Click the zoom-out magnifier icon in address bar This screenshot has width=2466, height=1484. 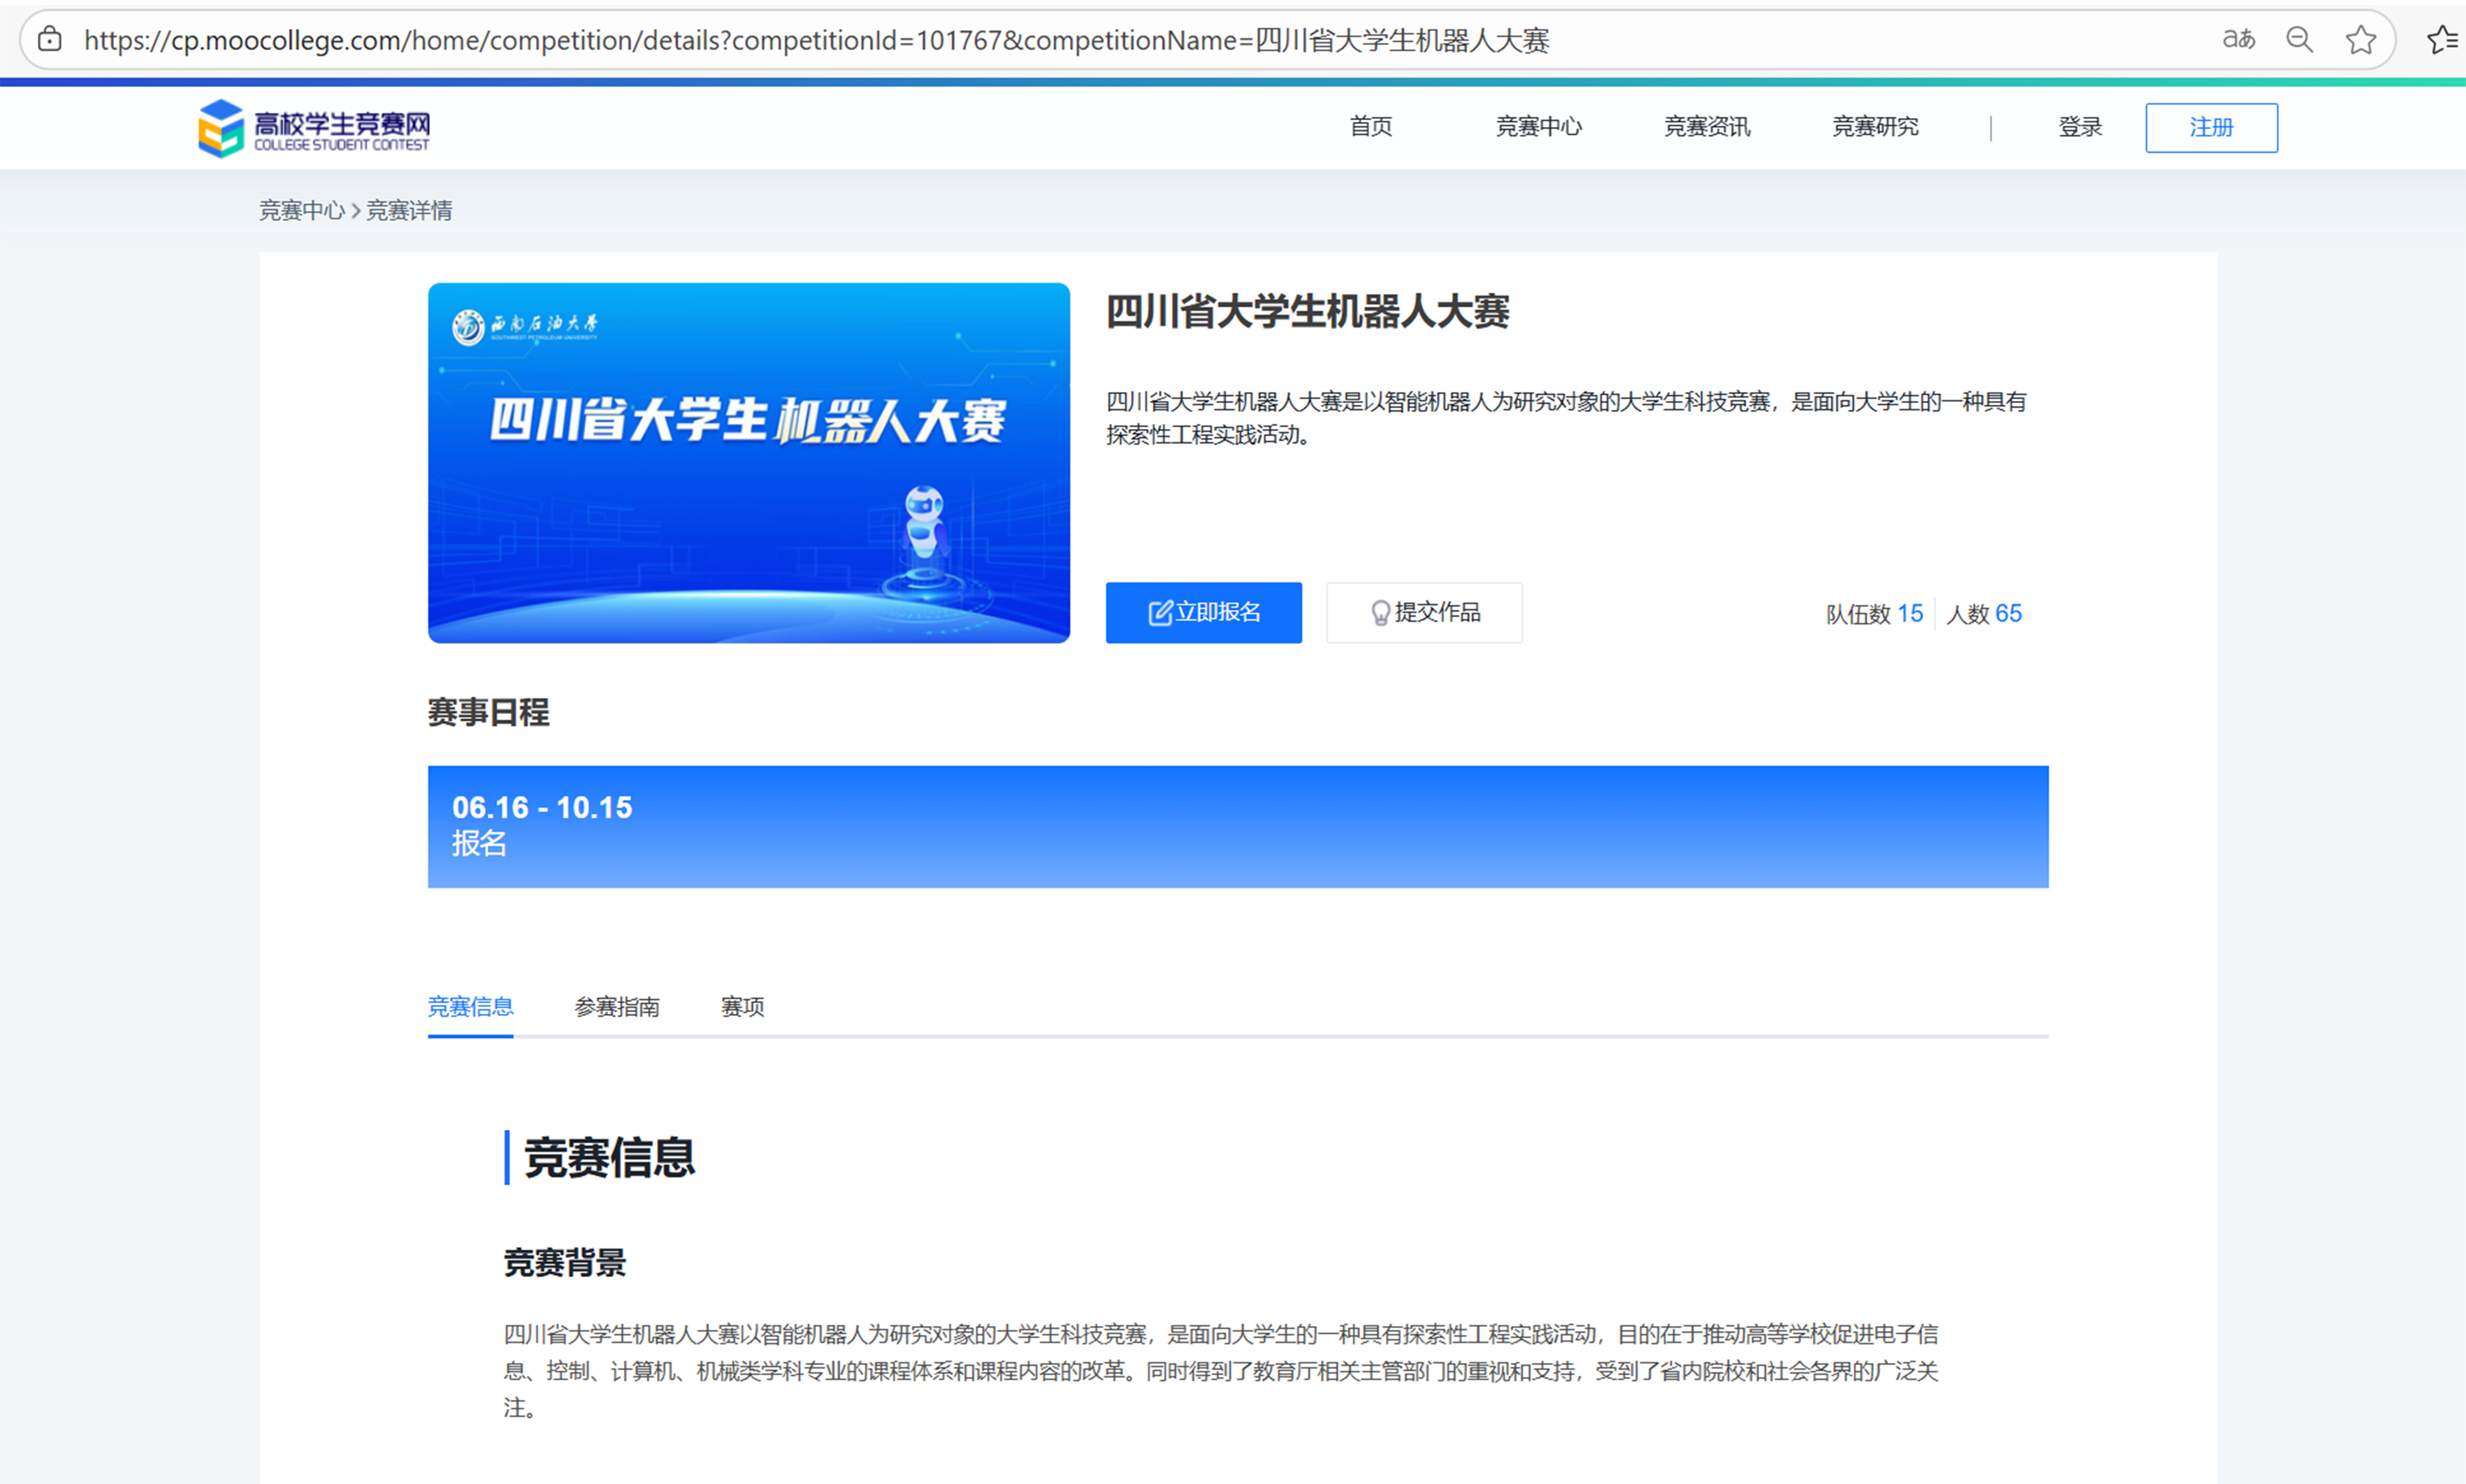[2300, 40]
